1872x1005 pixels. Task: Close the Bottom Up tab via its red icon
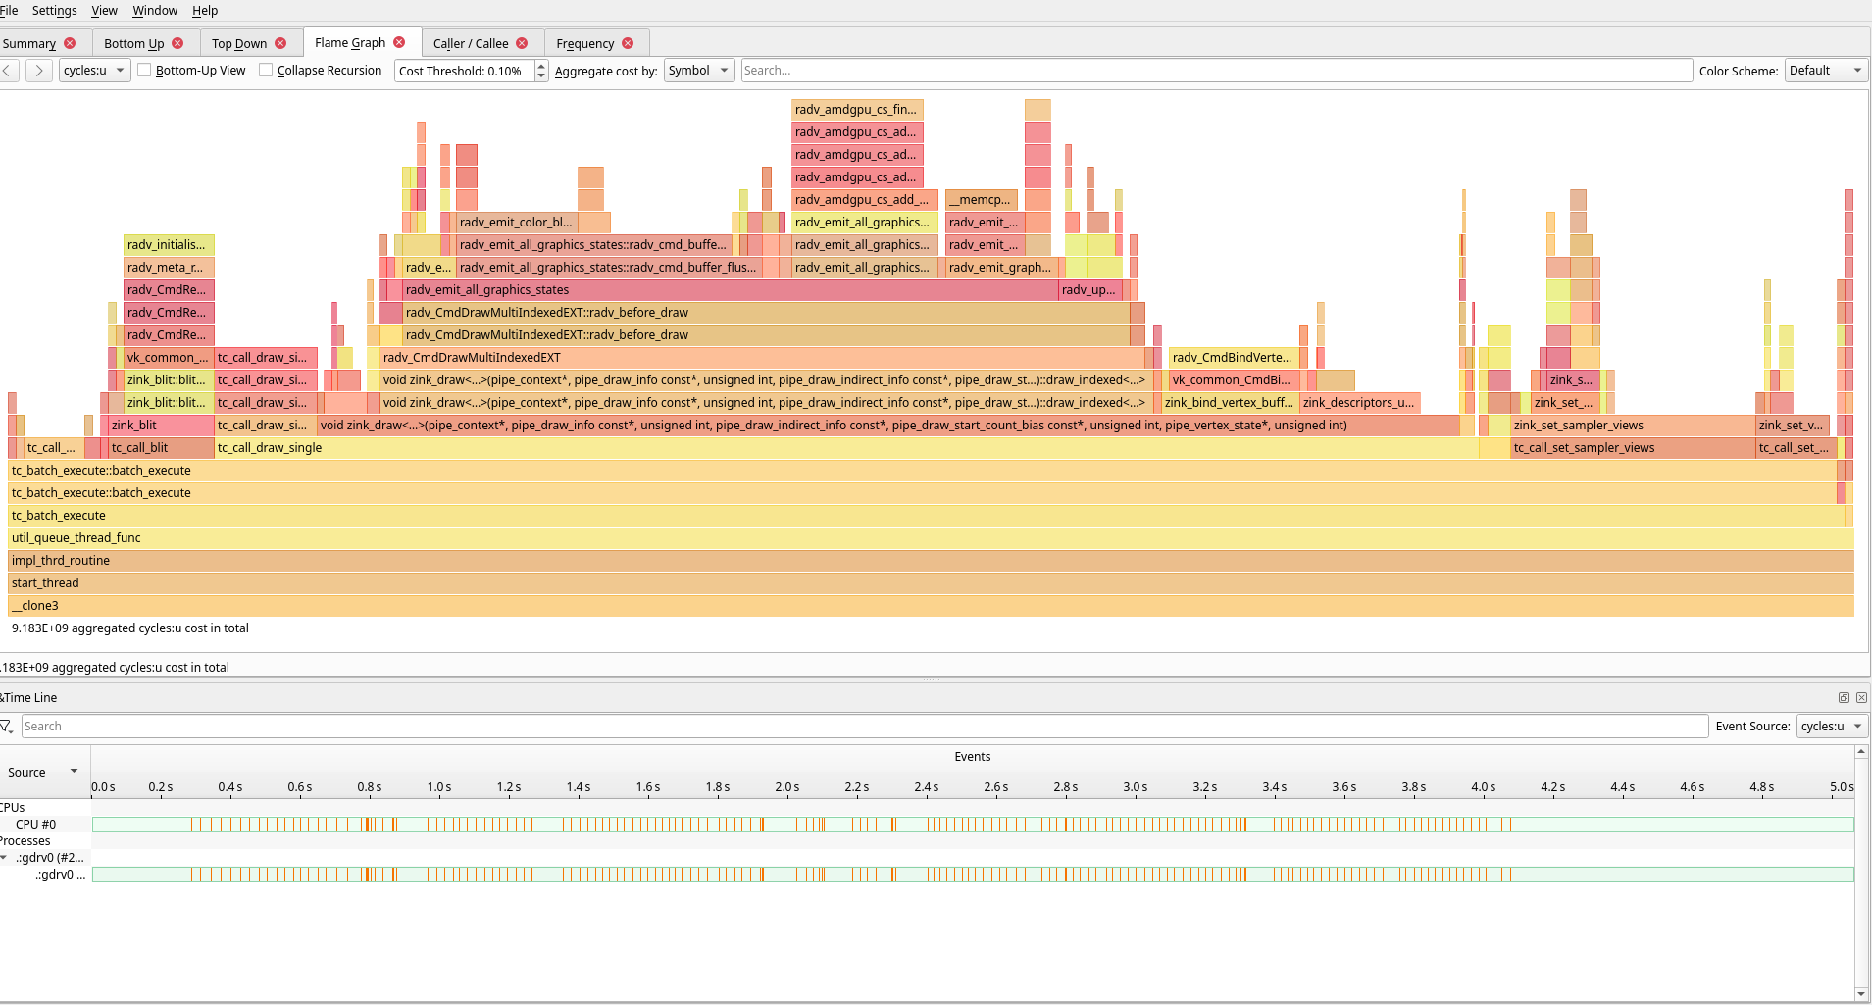tap(177, 43)
